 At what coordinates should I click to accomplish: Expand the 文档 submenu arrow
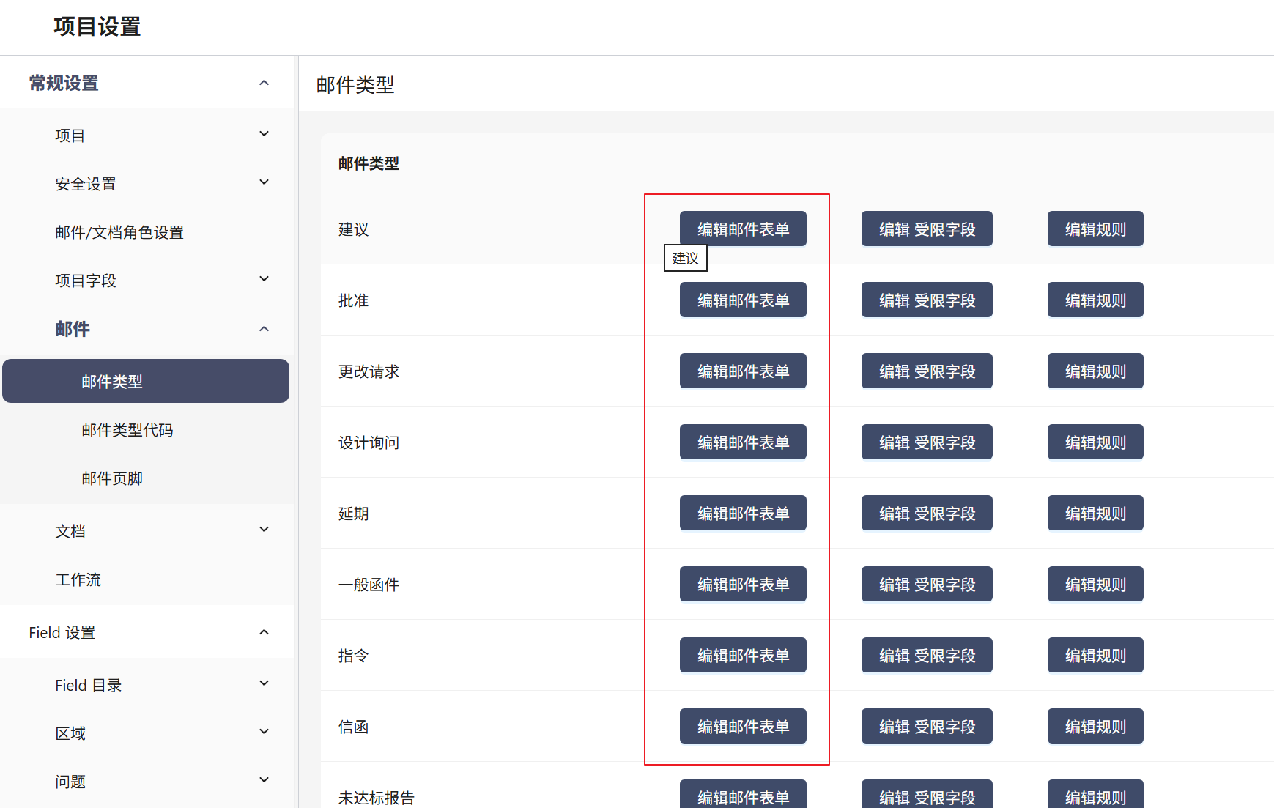tap(264, 530)
